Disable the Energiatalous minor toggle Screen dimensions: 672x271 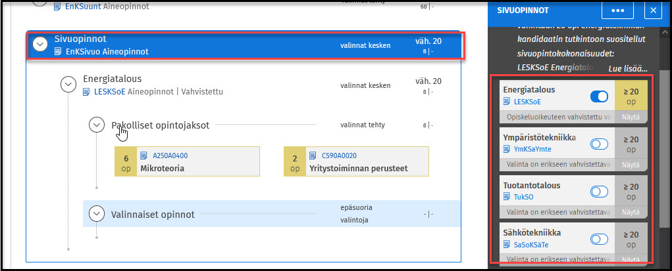pyautogui.click(x=599, y=96)
